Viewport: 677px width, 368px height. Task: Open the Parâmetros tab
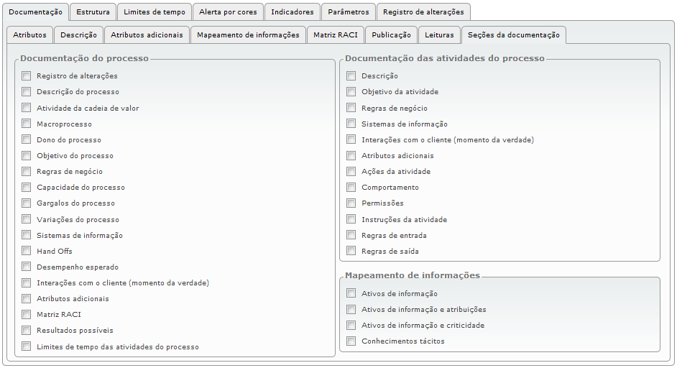coord(349,12)
